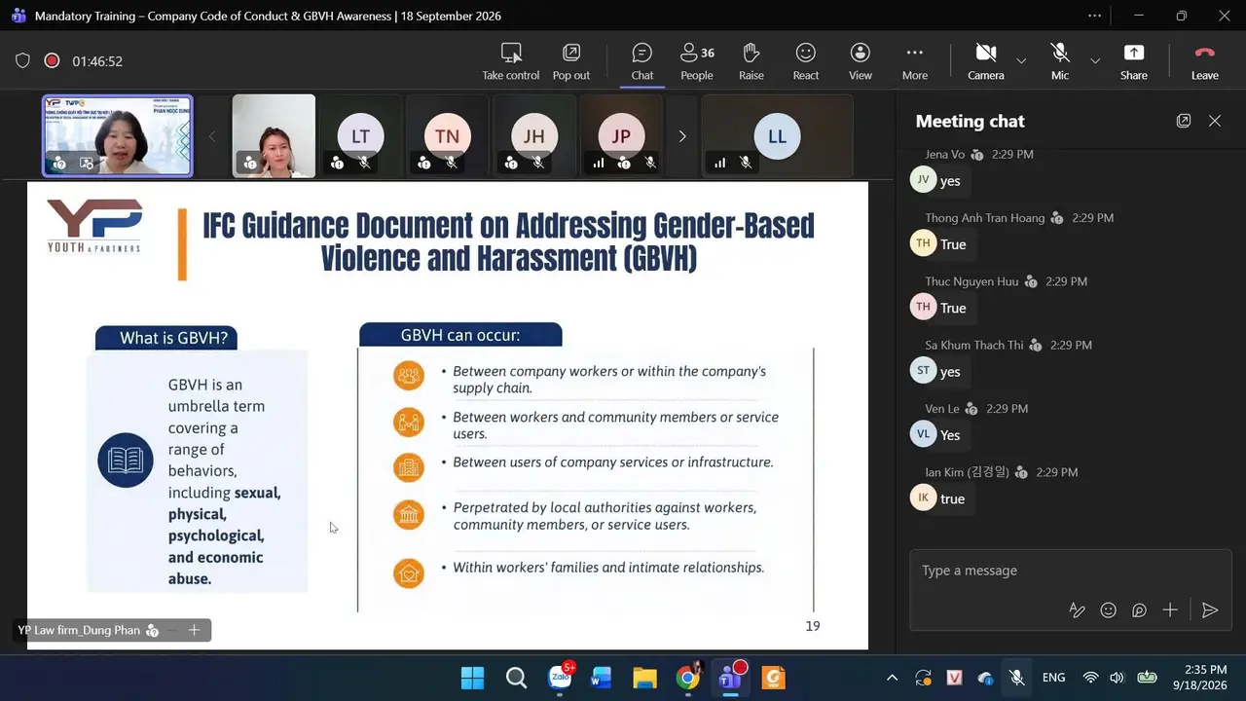This screenshot has width=1246, height=701.
Task: Click the plus zoom button on presenter label
Action: [x=194, y=631]
